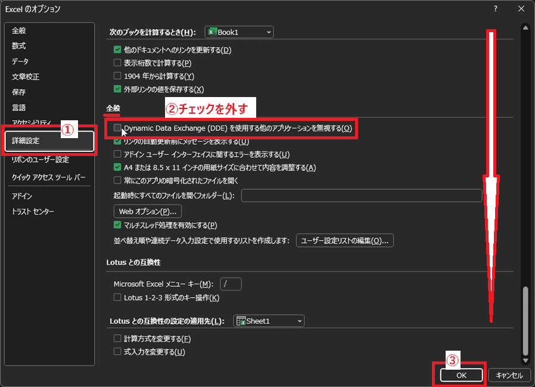The width and height of the screenshot is (535, 387).
Task: Open the Book1 workbook dropdown
Action: tap(239, 32)
